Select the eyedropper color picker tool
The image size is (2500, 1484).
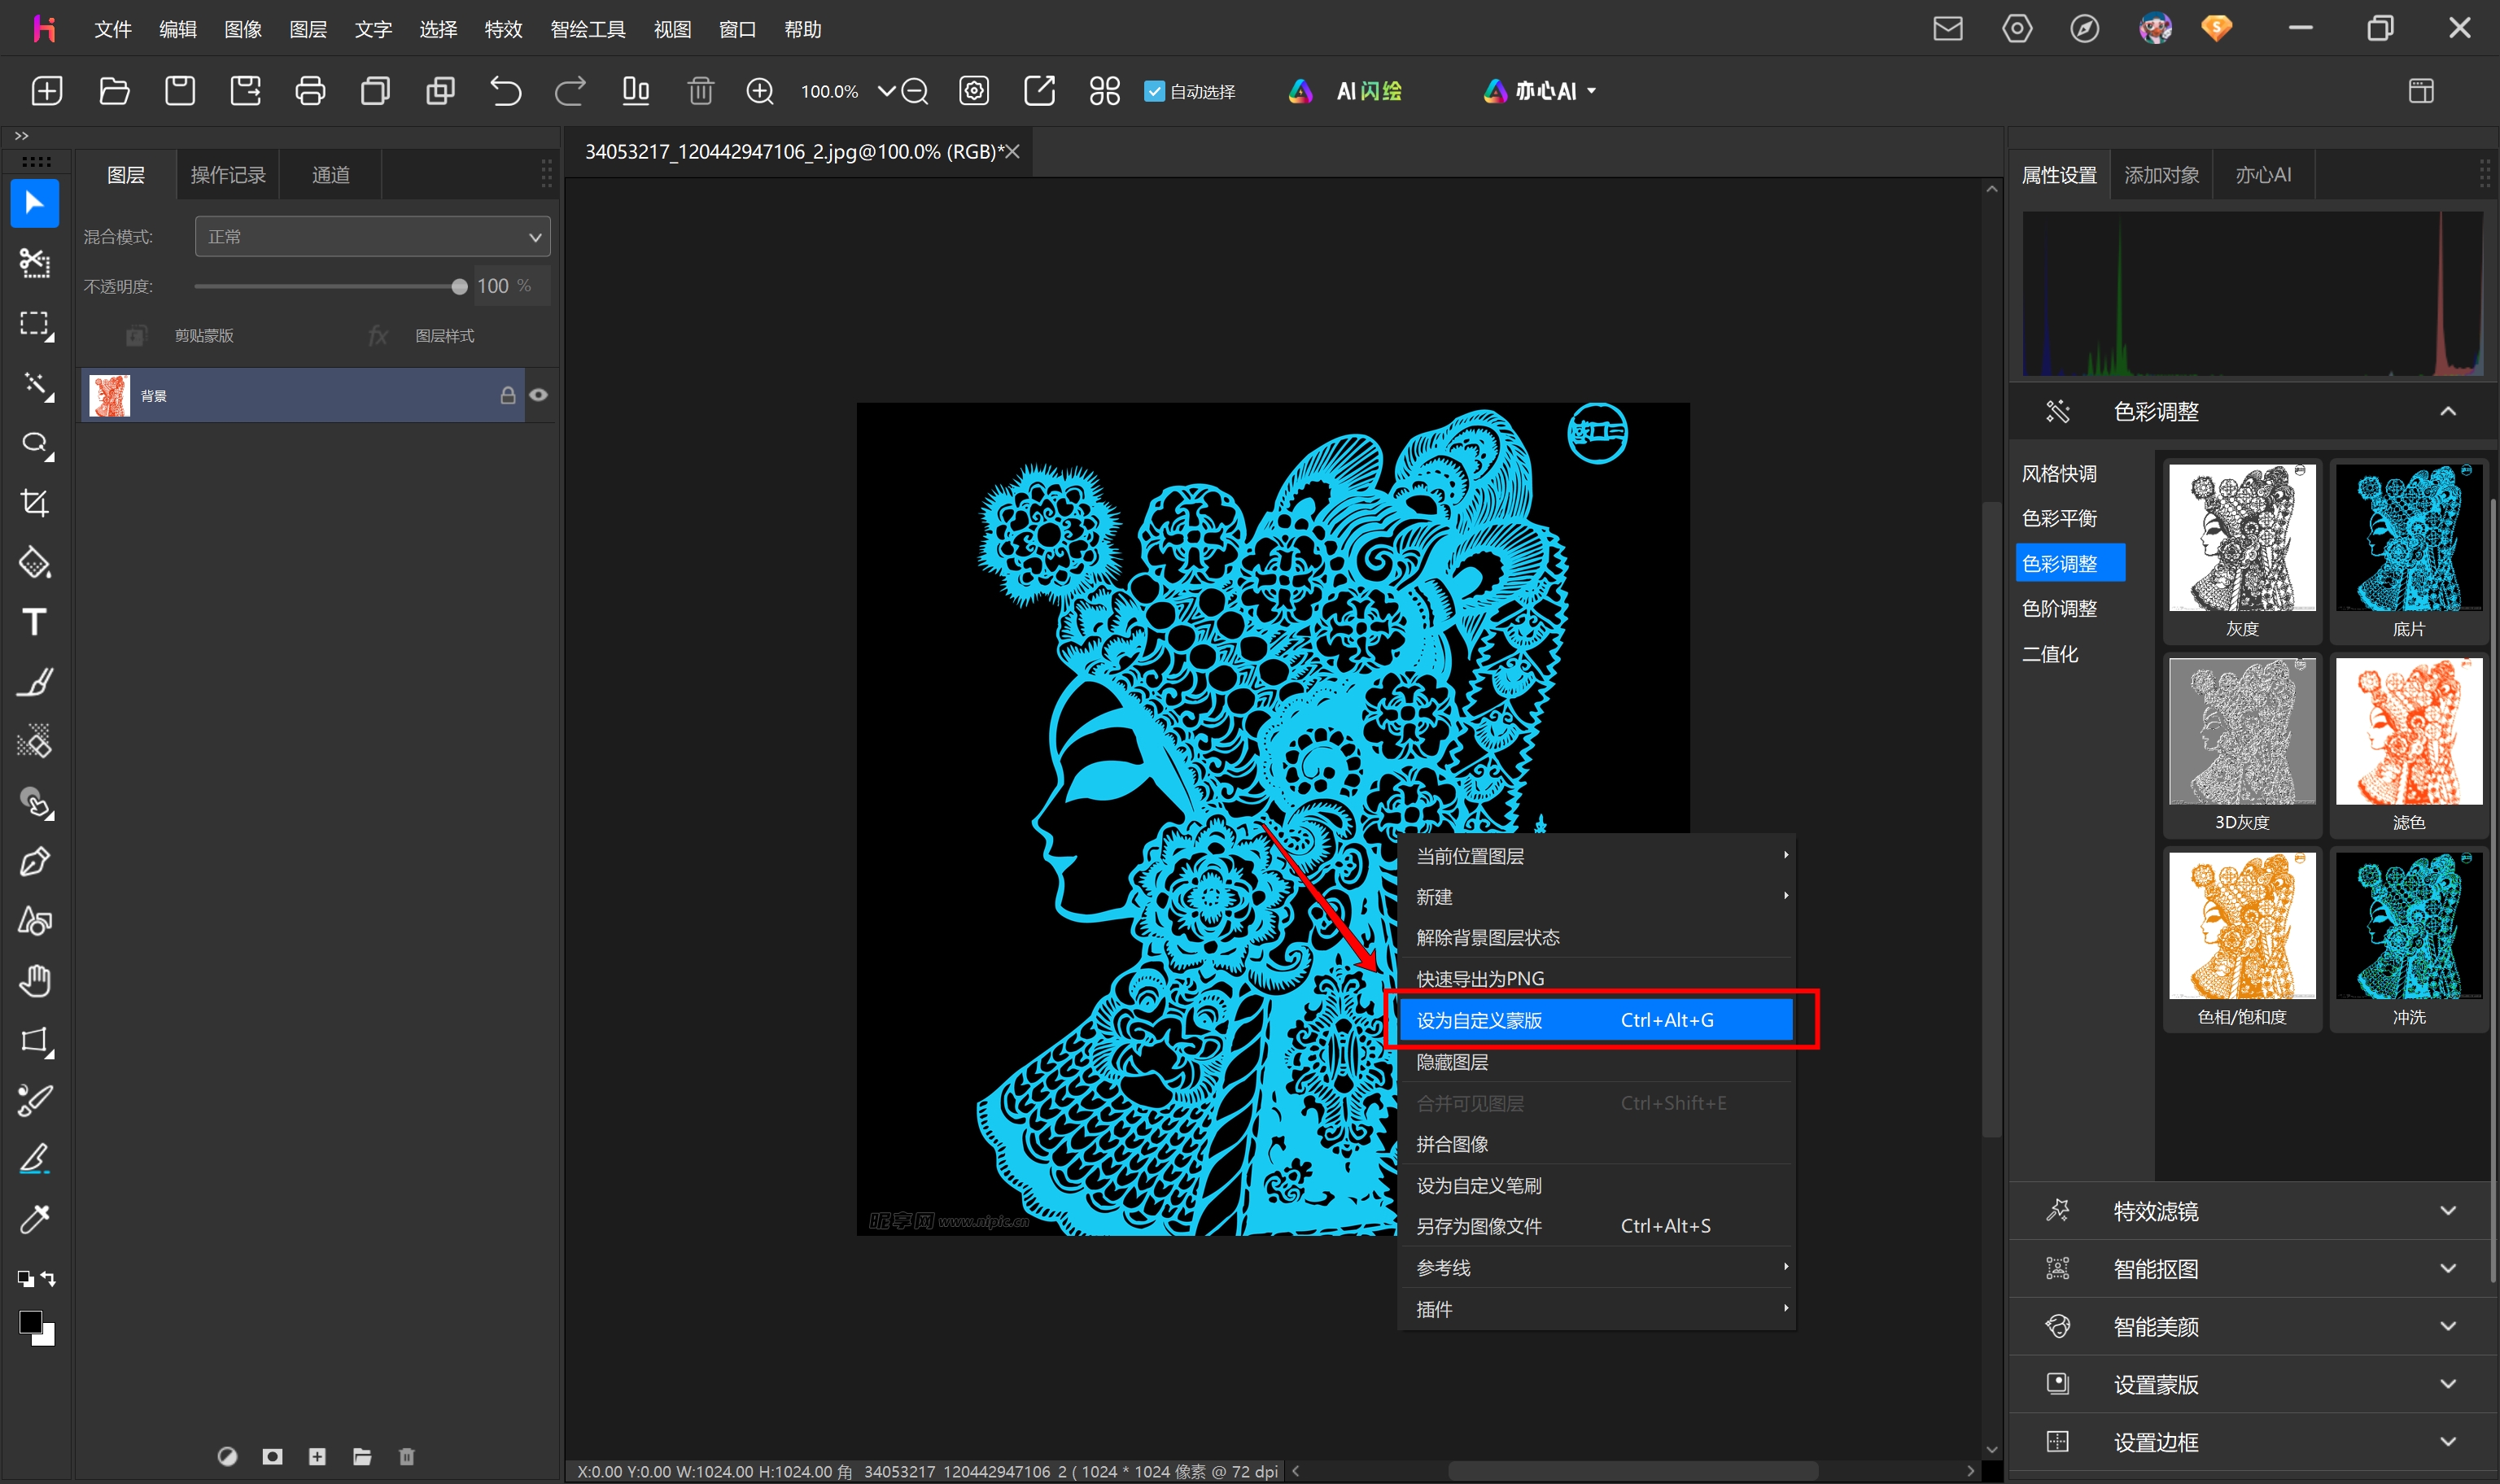click(35, 1219)
